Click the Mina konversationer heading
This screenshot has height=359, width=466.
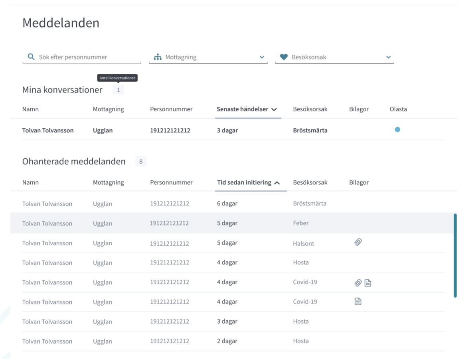point(62,90)
